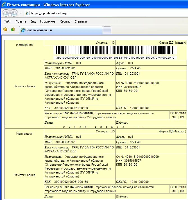Open Favorites Center star icon

tap(5, 29)
